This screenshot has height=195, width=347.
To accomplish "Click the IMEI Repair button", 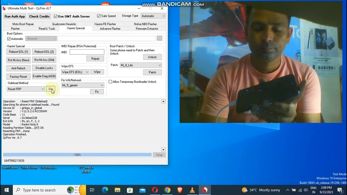I will pyautogui.click(x=95, y=58).
